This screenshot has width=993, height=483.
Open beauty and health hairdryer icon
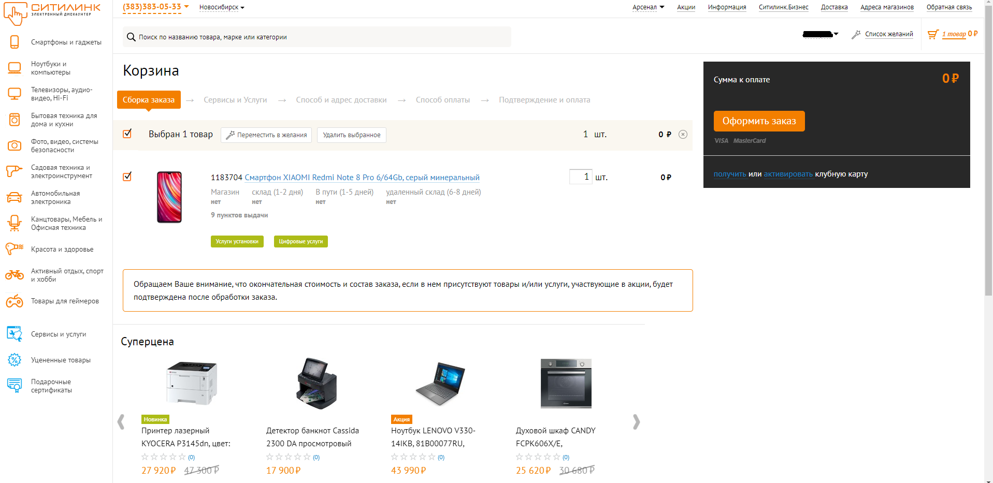pos(14,249)
